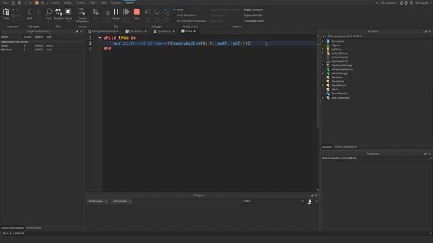Click the ServerStorage icon in Explorer
433x243 pixels.
click(x=328, y=74)
